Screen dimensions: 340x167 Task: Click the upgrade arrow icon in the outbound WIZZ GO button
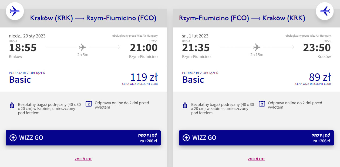tap(13, 138)
